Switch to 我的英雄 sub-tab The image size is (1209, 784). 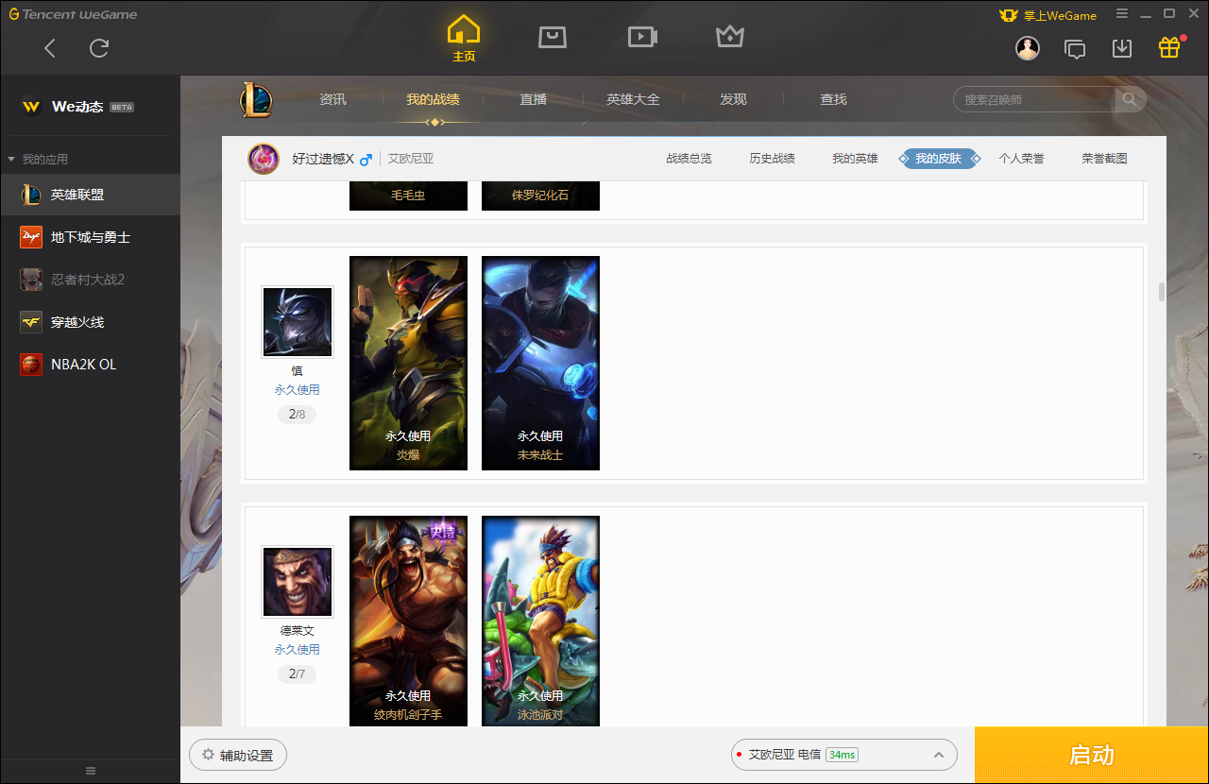click(855, 159)
